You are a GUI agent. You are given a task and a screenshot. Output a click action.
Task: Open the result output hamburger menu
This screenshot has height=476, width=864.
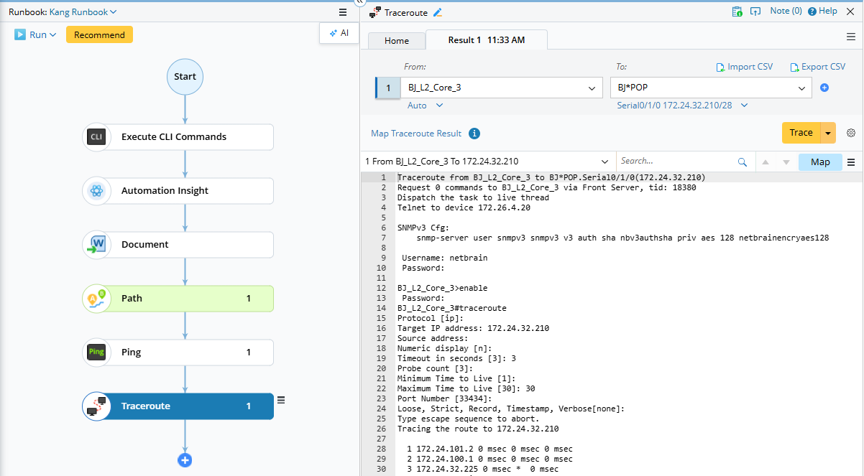851,162
